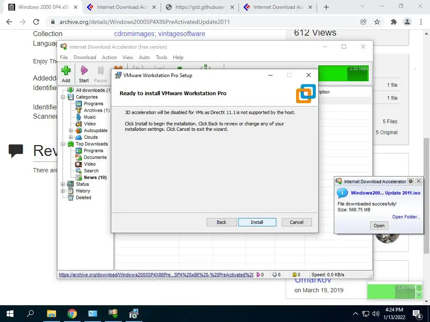Open the notification center icon
The height and width of the screenshot is (322, 430).
pos(417,314)
